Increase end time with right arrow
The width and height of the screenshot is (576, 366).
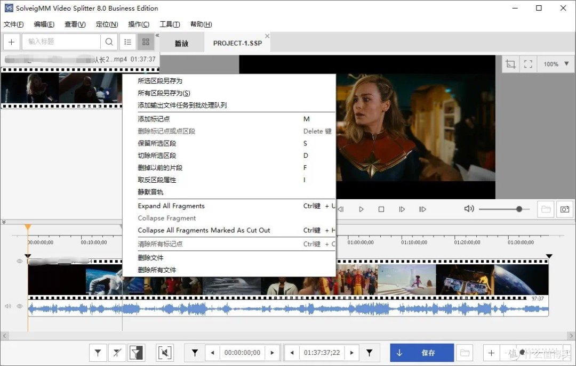(351, 353)
